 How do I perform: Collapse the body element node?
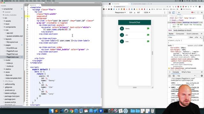coord(170,22)
